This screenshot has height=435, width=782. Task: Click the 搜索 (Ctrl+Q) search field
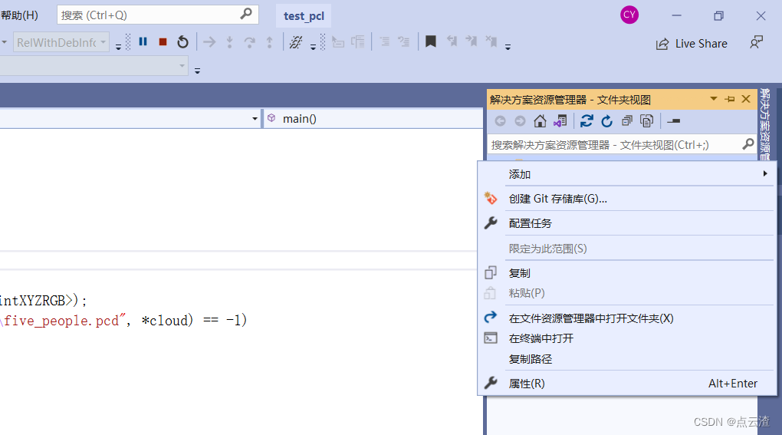coord(158,15)
